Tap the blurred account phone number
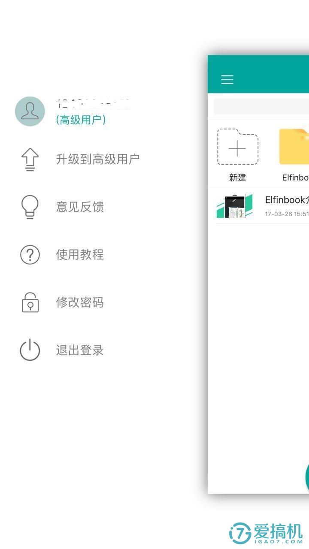Image resolution: width=309 pixels, height=549 pixels. [x=94, y=103]
